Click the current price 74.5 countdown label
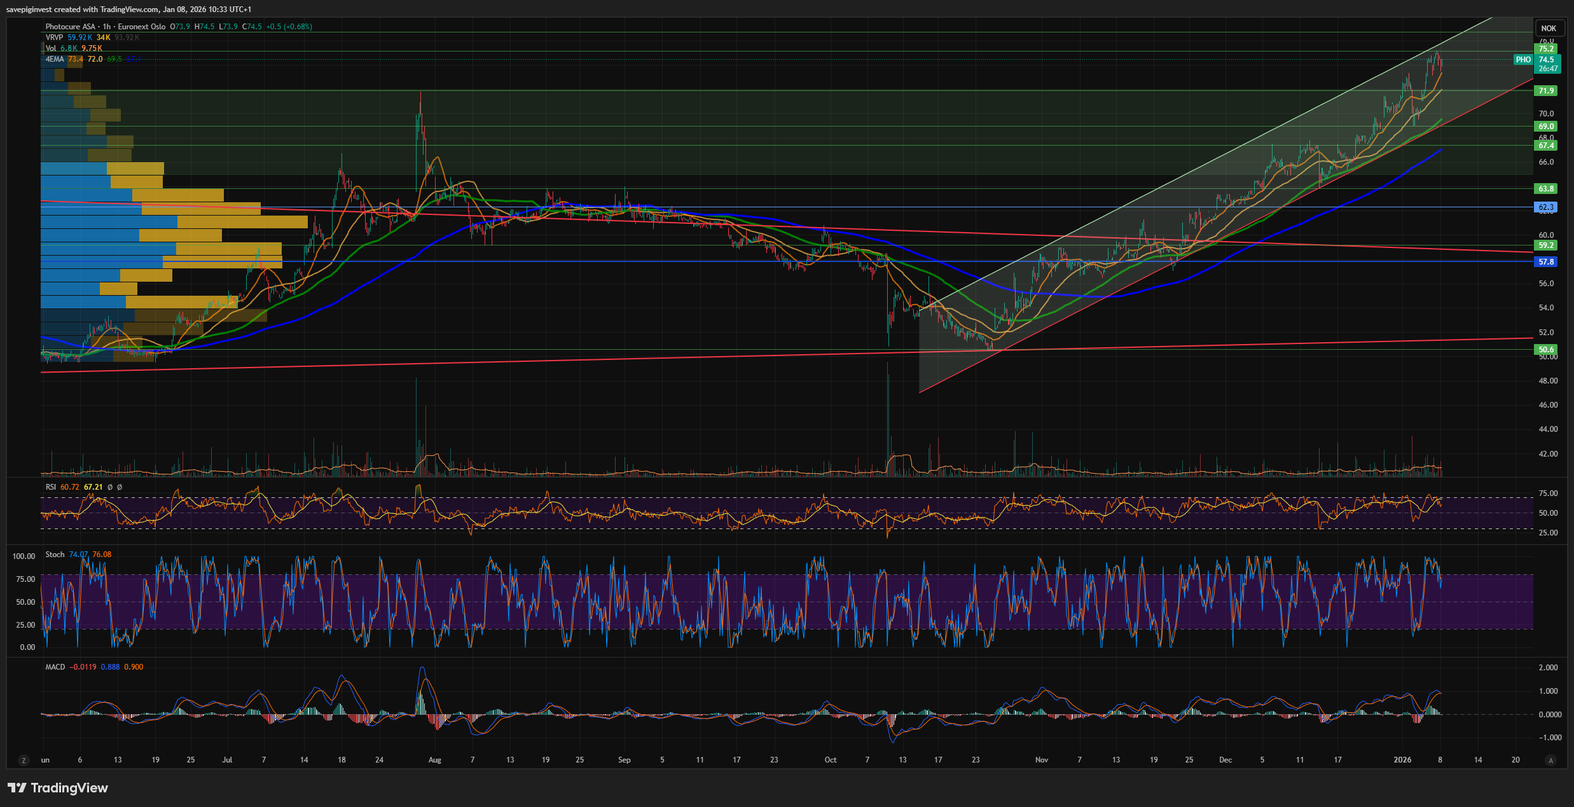 (1547, 64)
